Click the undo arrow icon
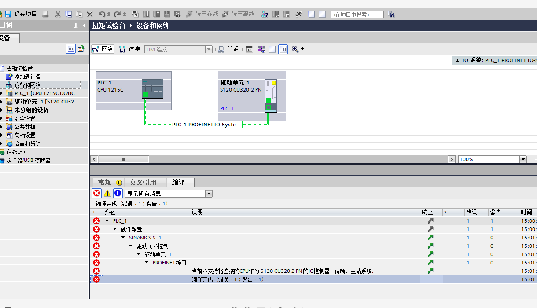The width and height of the screenshot is (537, 308). [102, 14]
